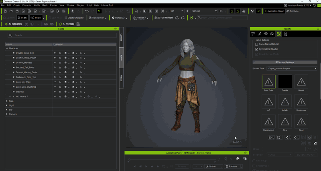This screenshot has width=321, height=171.
Task: Toggle visibility of Turtleneck_Crop_Top
Action: [55, 77]
